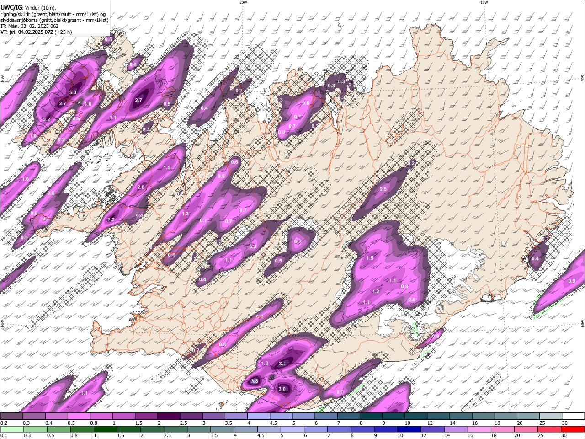Select the 1–1.5 darkest green rain legend swatch
Screen dimensions: 585x439
point(105,429)
